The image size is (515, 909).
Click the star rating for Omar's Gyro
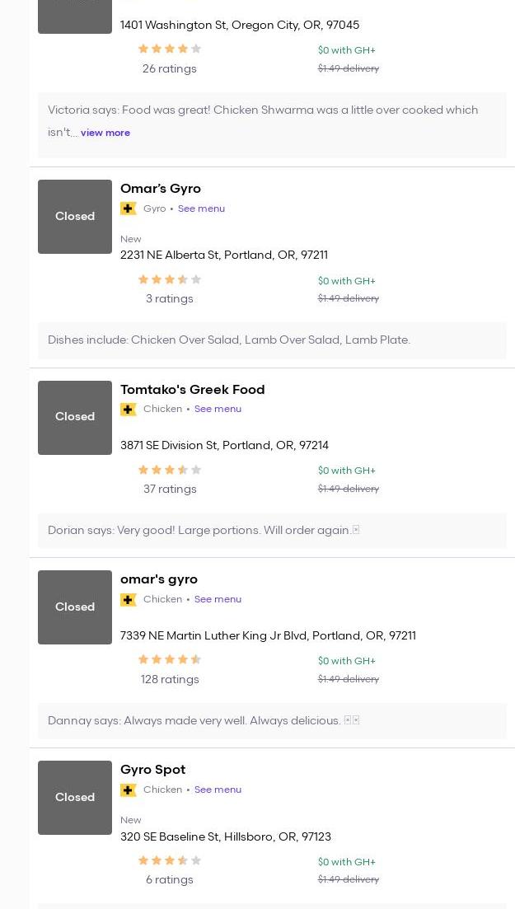pos(169,280)
